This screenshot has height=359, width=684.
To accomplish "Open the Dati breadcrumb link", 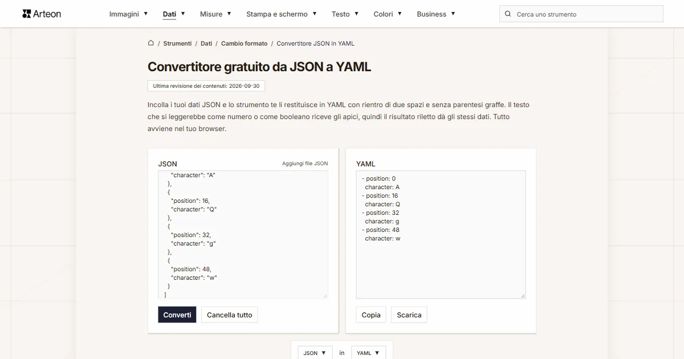I will [x=206, y=43].
